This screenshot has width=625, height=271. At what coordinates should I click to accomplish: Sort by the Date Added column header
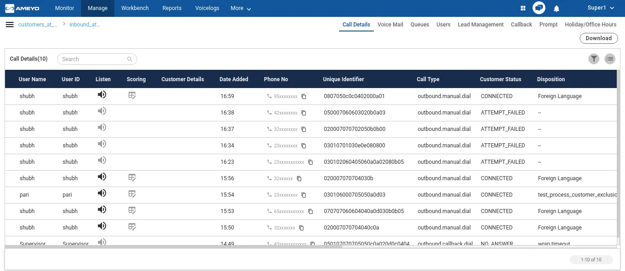[x=234, y=79]
